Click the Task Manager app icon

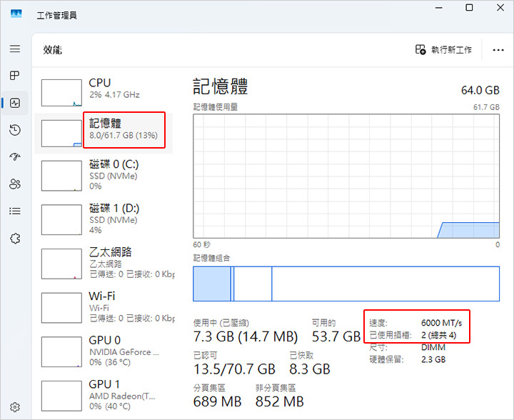[16, 14]
